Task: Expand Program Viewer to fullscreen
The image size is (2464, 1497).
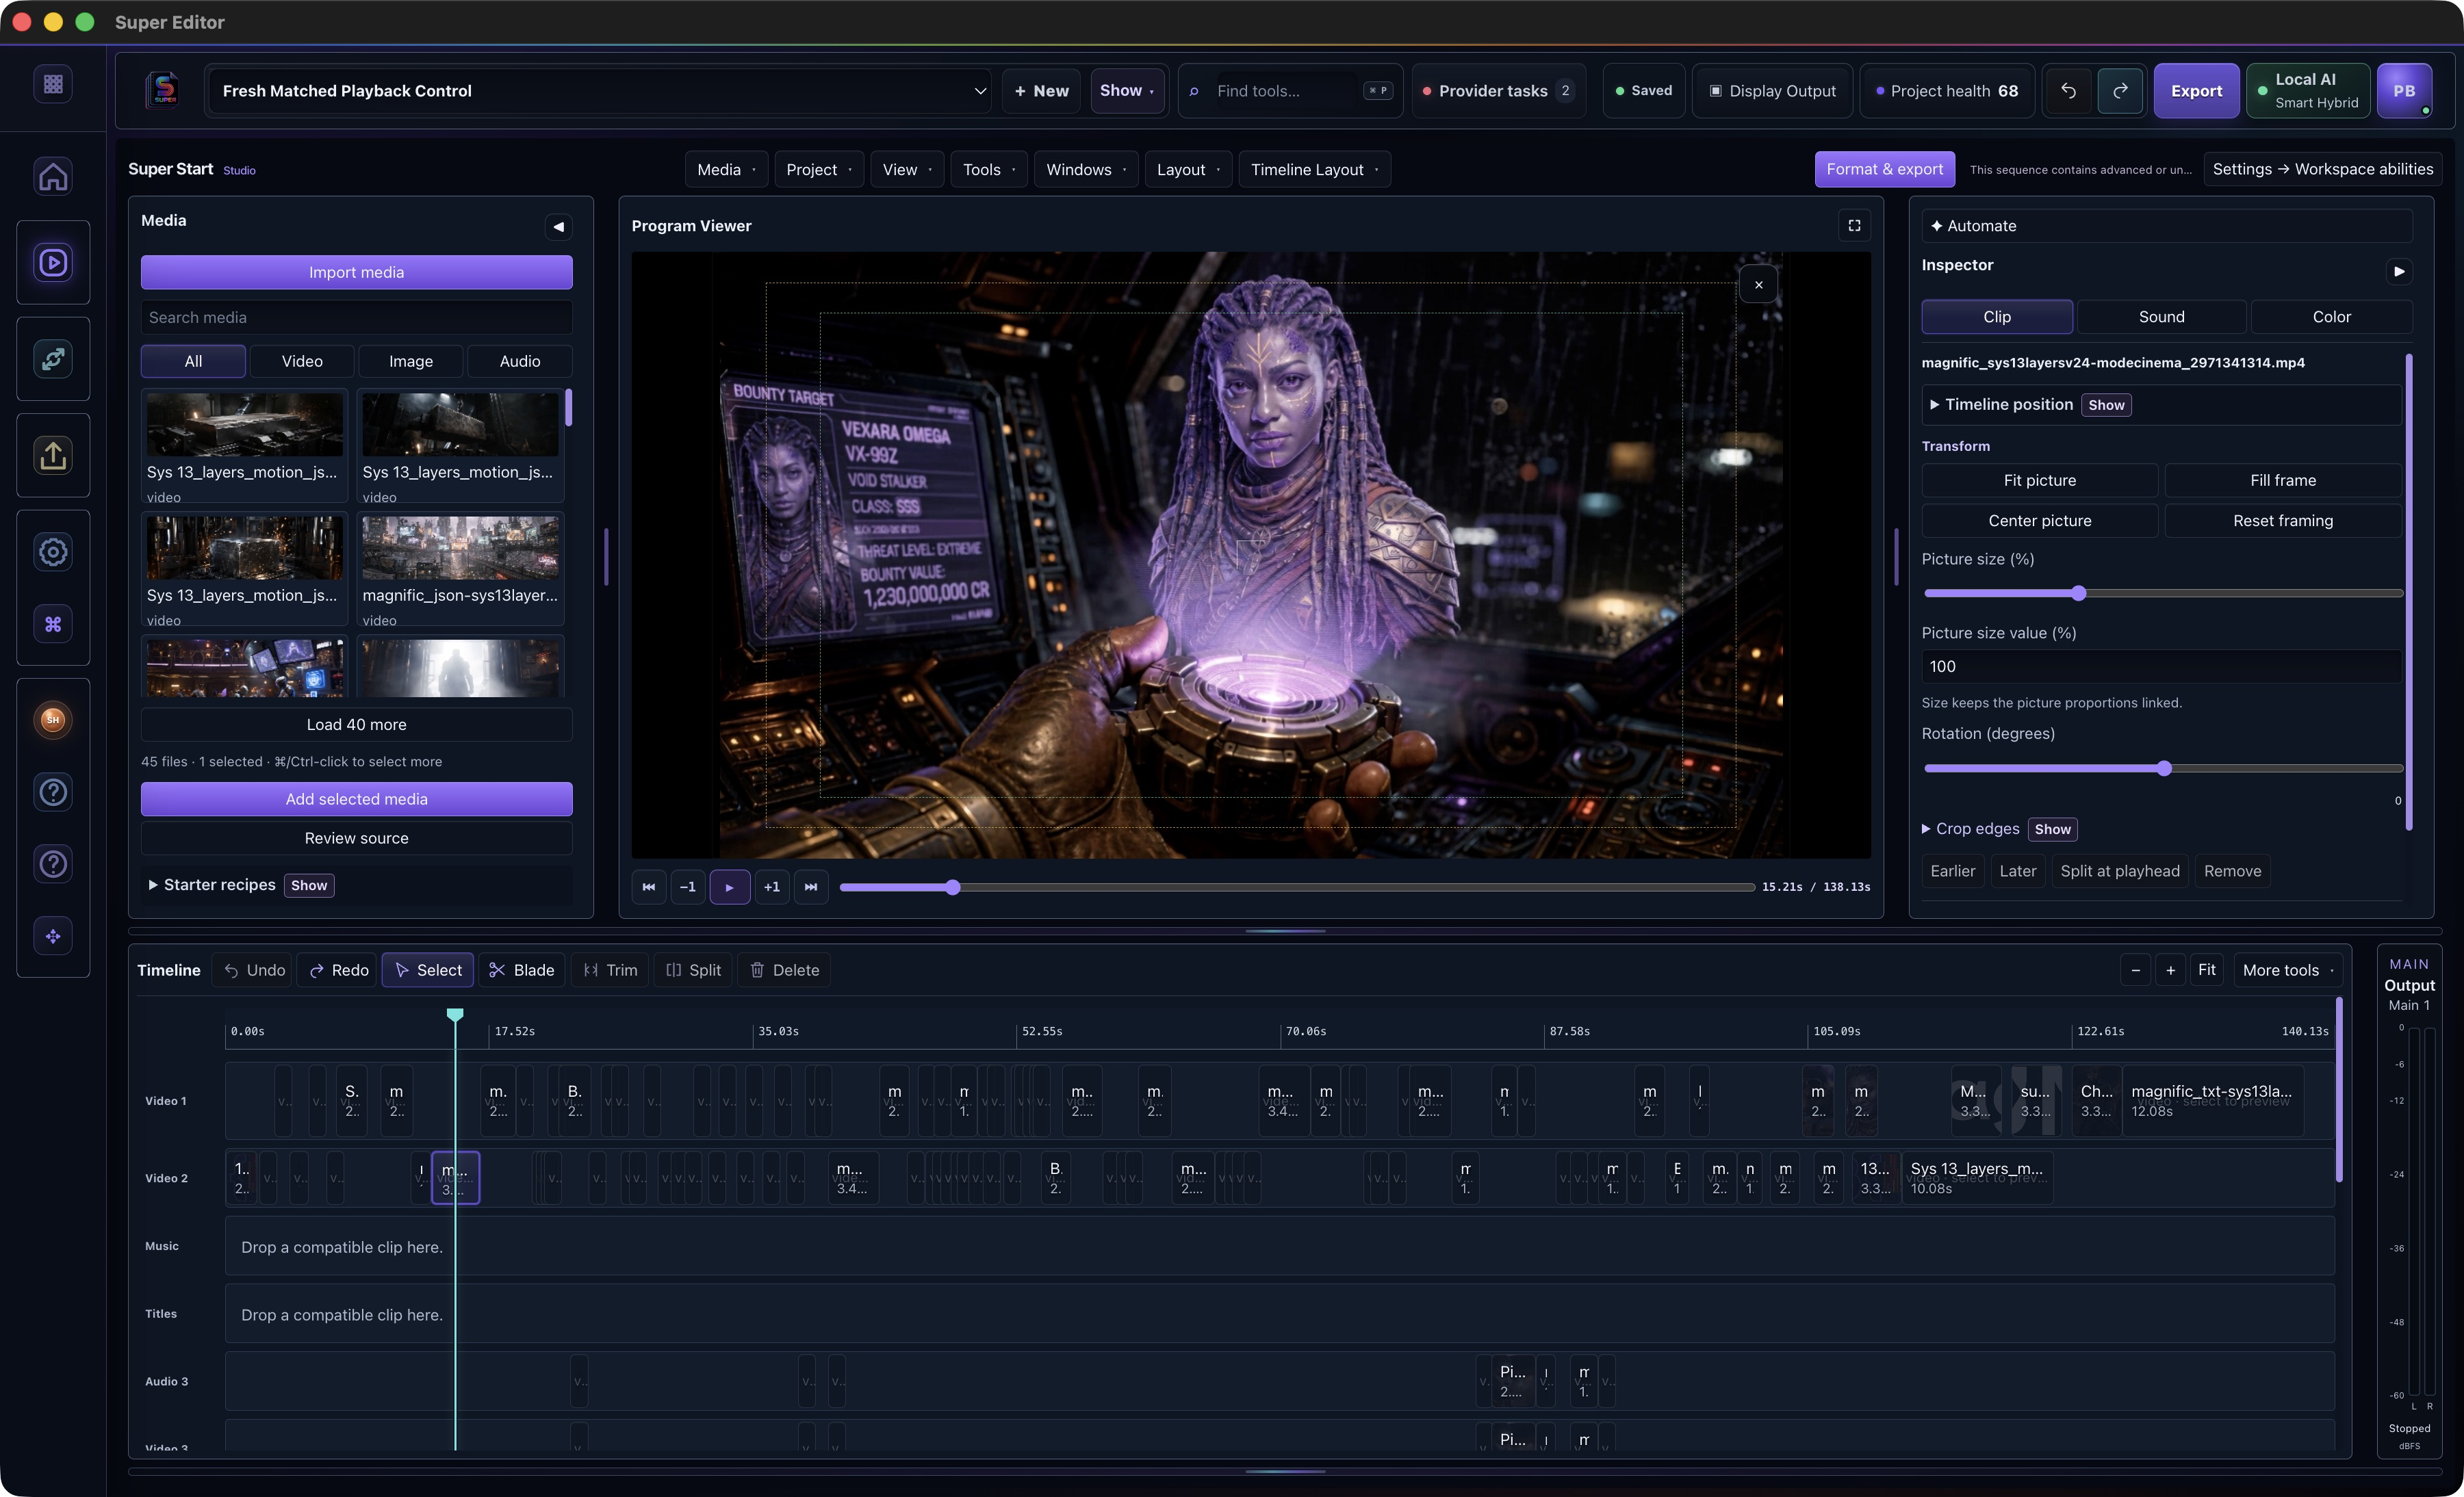Action: pos(1854,226)
